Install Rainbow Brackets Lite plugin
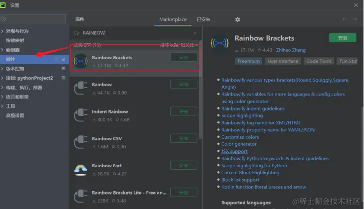 coord(184,193)
